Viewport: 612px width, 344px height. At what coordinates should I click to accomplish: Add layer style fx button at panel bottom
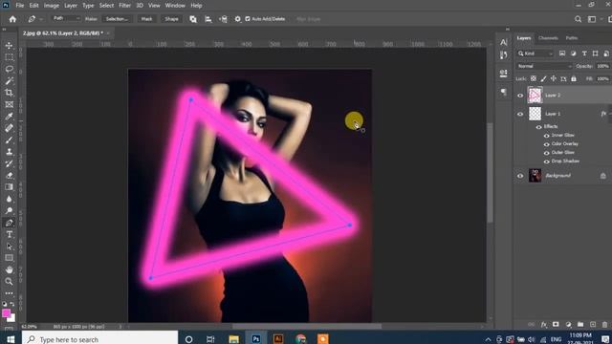[543, 325]
